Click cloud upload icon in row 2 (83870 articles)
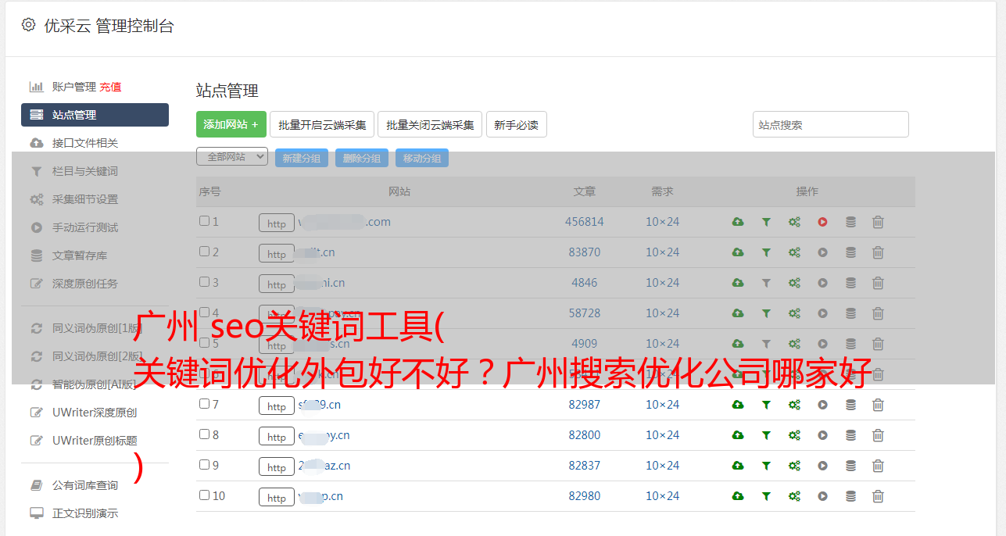The width and height of the screenshot is (1006, 536). 737,252
